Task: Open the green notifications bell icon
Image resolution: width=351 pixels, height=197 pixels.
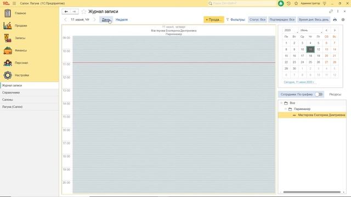Action: 281,3
